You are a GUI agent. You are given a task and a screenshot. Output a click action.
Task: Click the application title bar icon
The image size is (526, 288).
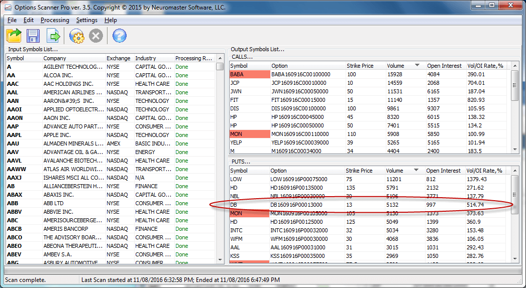coord(8,7)
